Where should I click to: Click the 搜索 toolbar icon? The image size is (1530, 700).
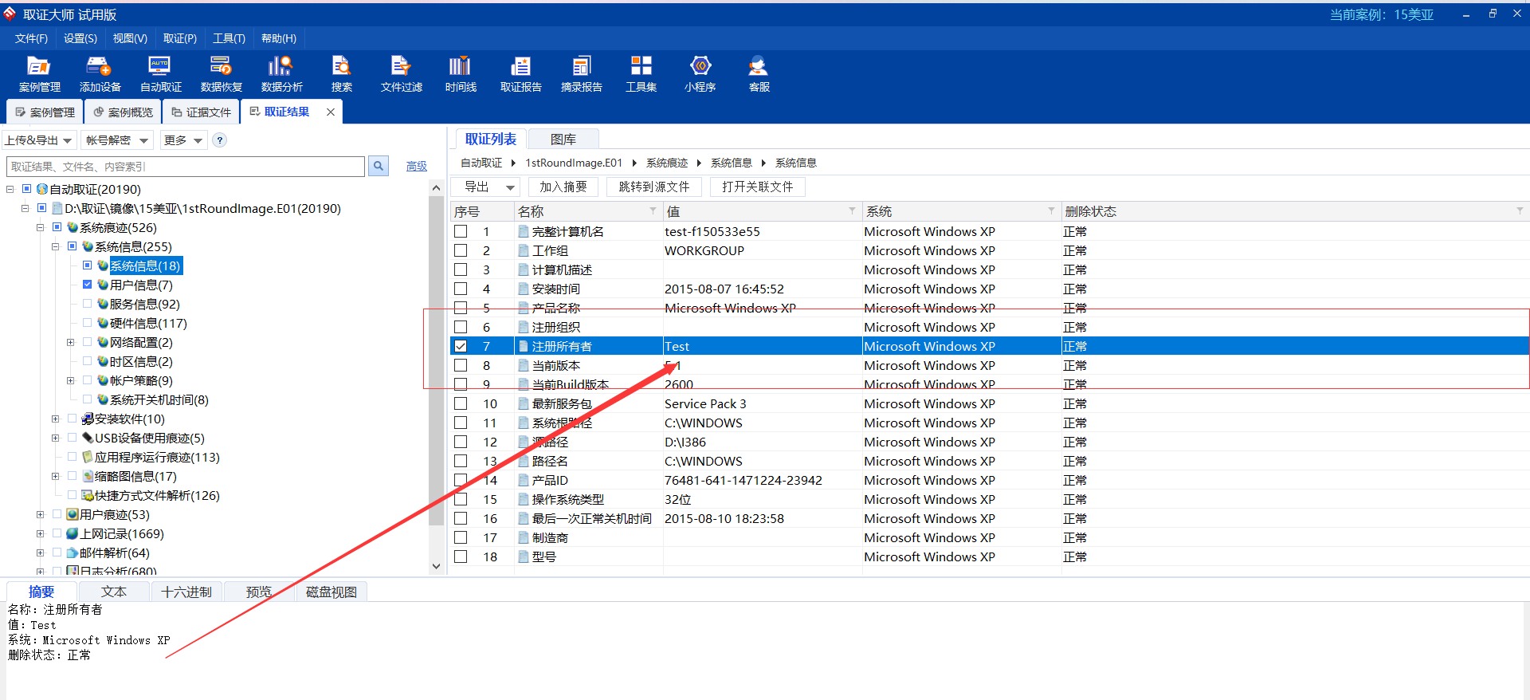point(341,74)
